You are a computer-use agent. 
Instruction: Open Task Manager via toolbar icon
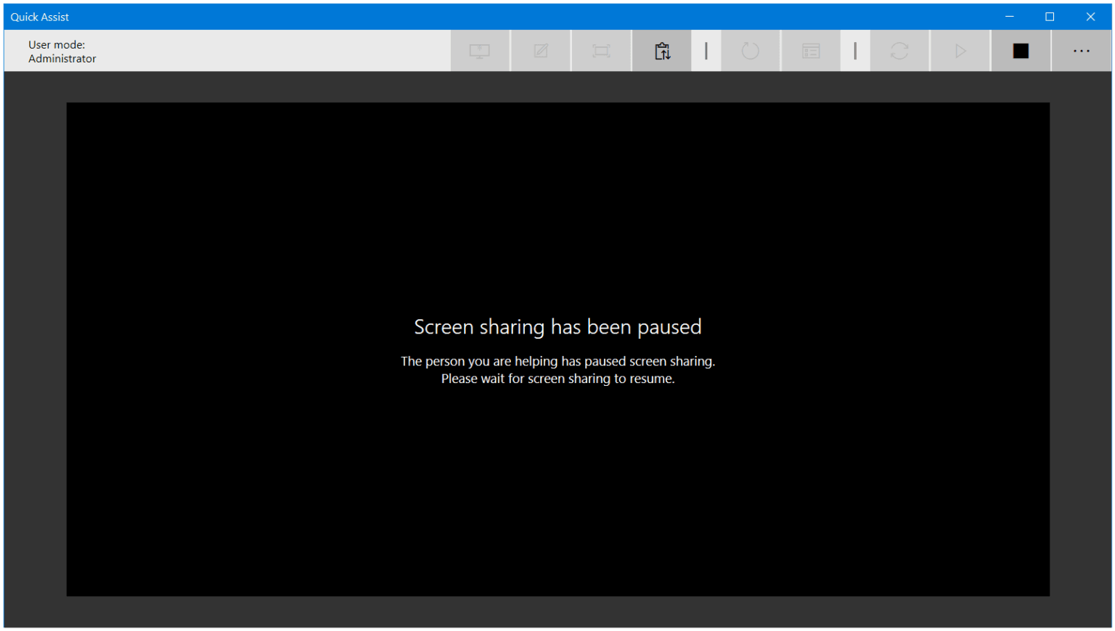pos(810,51)
